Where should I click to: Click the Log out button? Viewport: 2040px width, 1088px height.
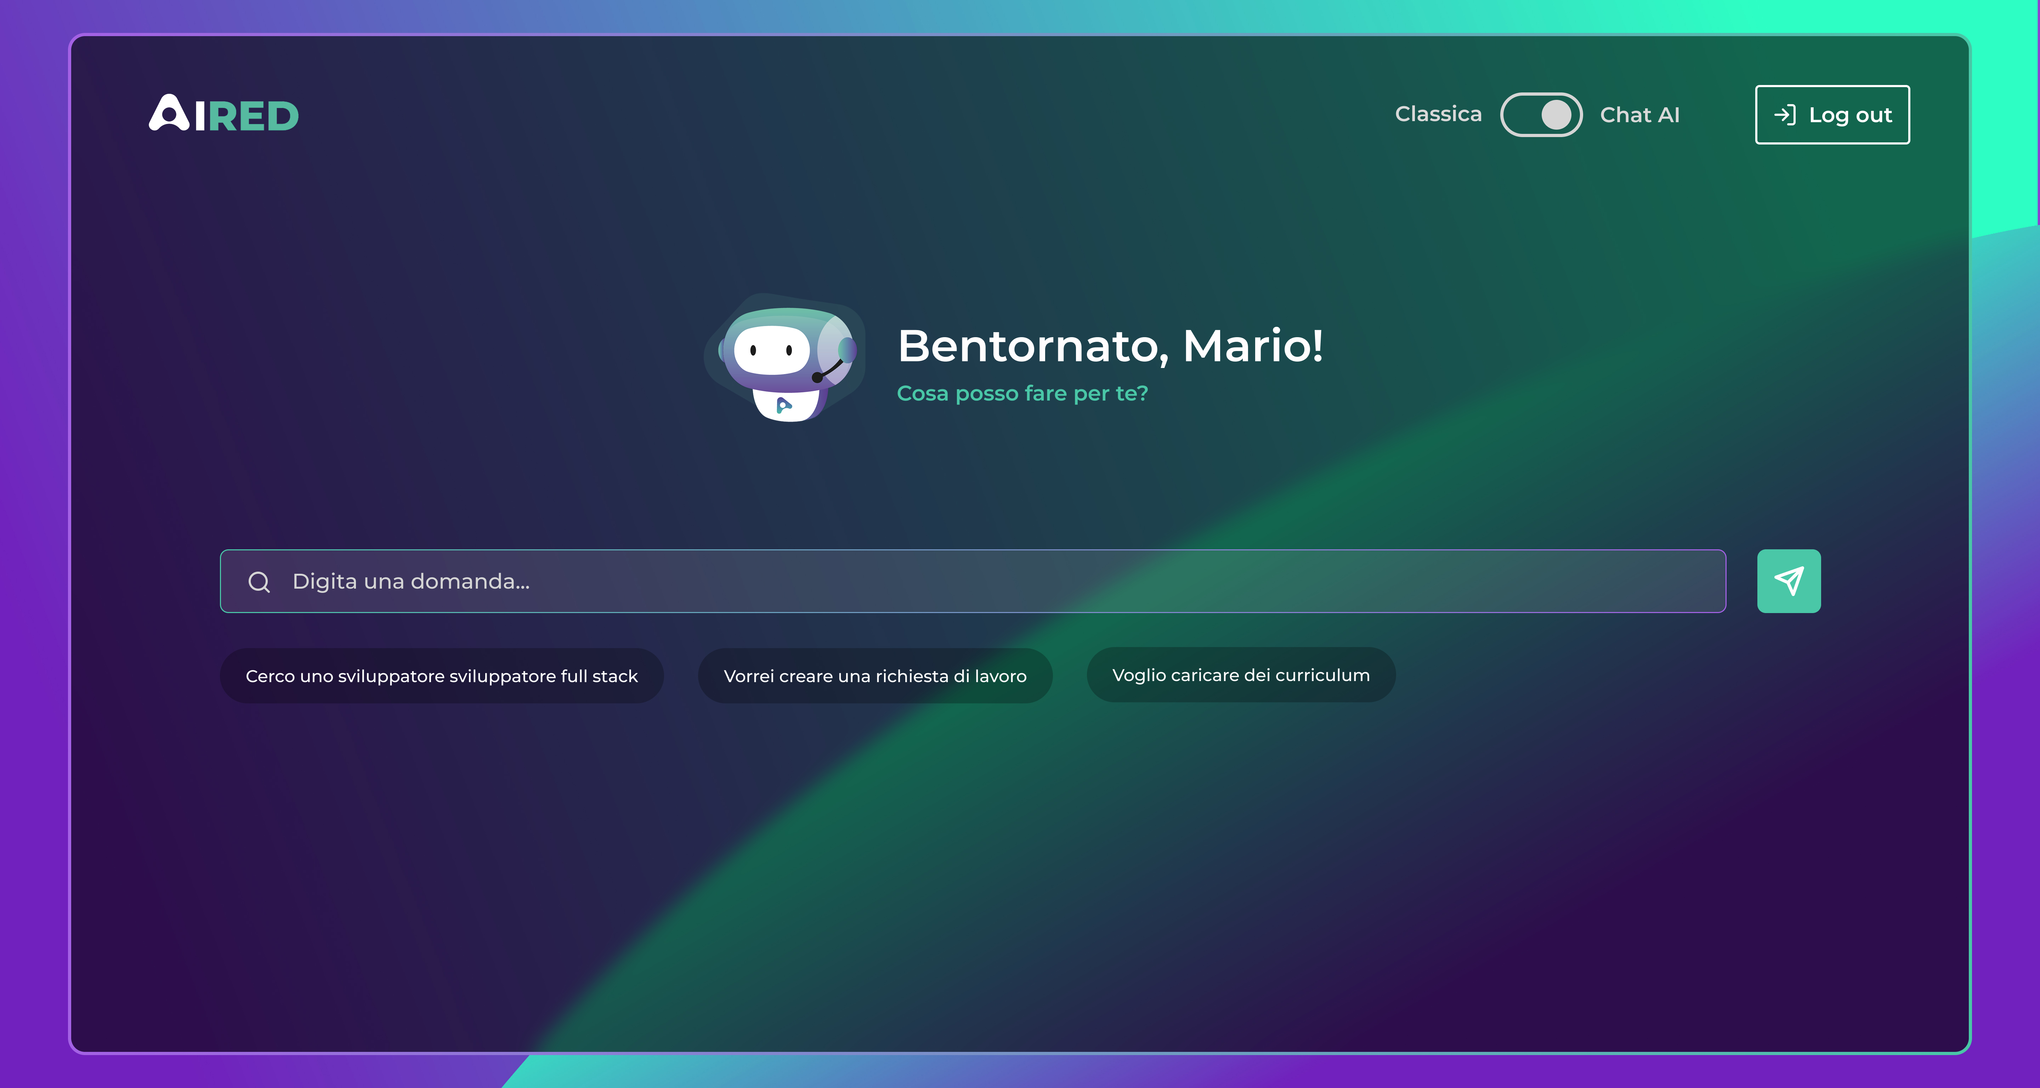(1832, 115)
